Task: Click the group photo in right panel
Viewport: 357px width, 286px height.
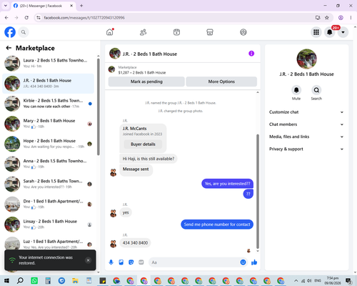Action: tap(306, 59)
